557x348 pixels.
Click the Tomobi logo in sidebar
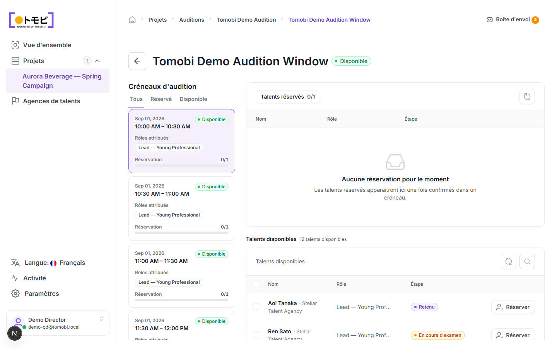coord(31,20)
